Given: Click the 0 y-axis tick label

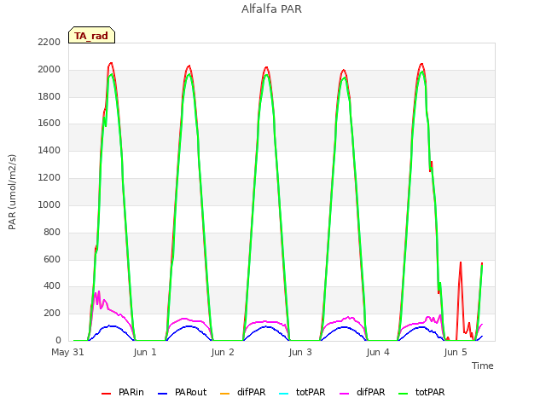Looking at the screenshot, I should pos(58,340).
